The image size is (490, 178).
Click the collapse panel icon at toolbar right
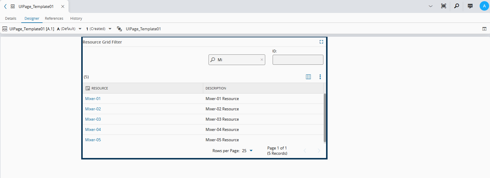tap(484, 29)
